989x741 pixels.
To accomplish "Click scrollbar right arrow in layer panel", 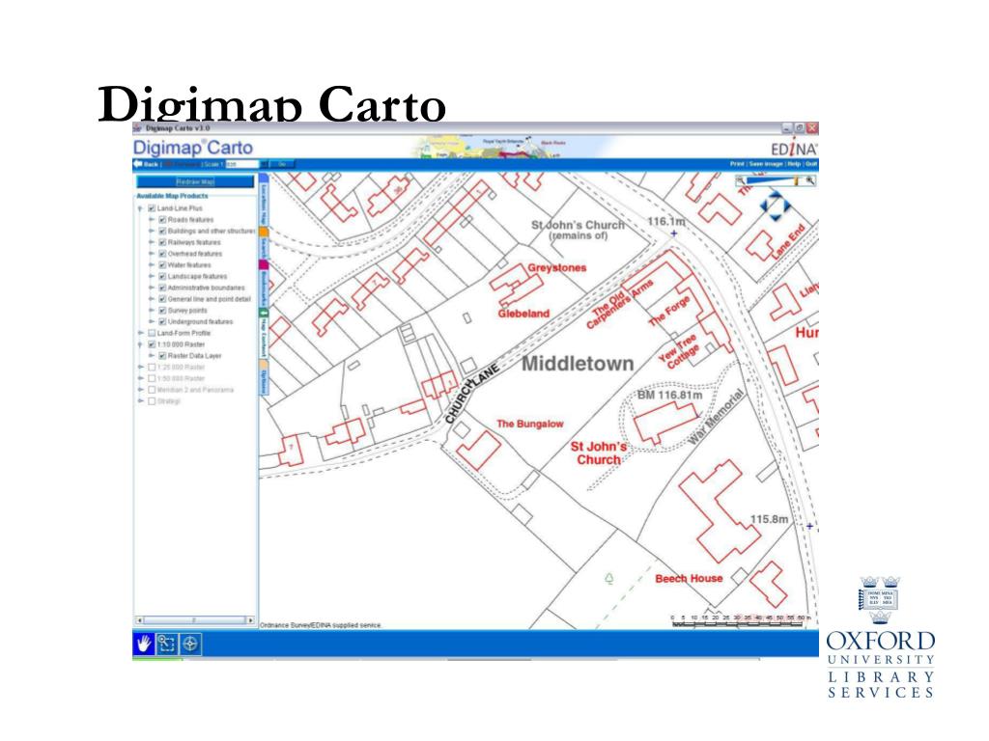I will 250,620.
